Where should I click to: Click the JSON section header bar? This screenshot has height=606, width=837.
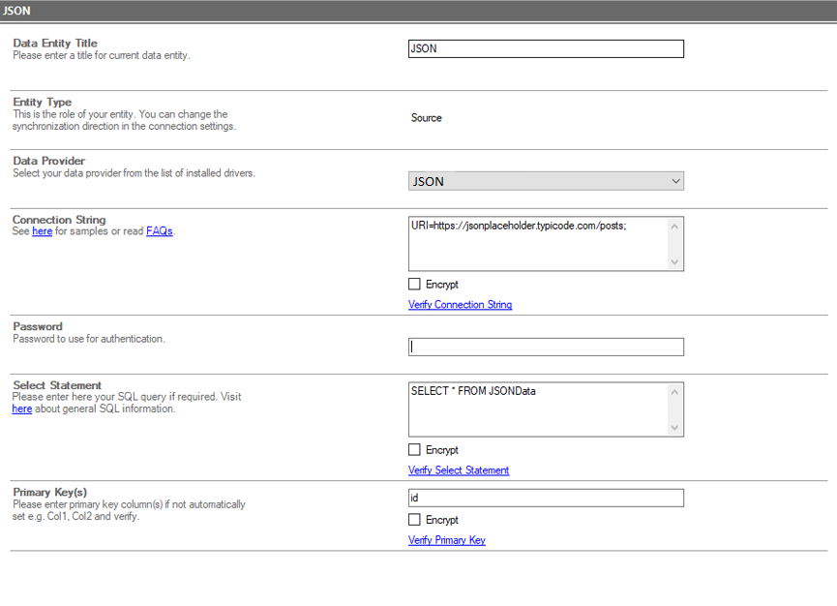[418, 11]
